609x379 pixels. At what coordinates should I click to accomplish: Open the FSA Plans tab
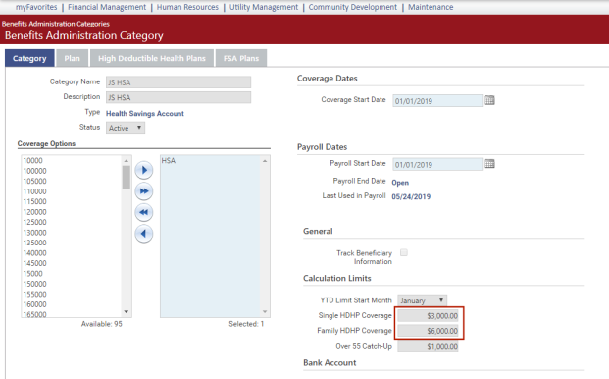241,58
